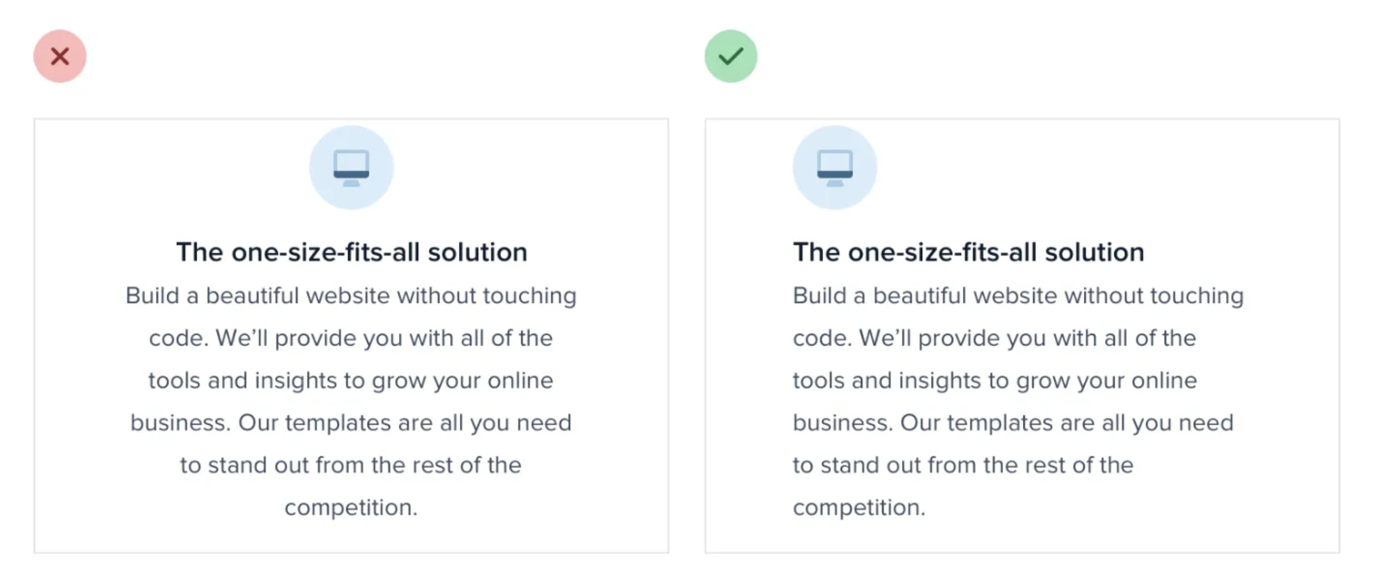Click left-aligned line "business. Our templates are all you need"
The height and width of the screenshot is (576, 1381).
pos(1013,423)
